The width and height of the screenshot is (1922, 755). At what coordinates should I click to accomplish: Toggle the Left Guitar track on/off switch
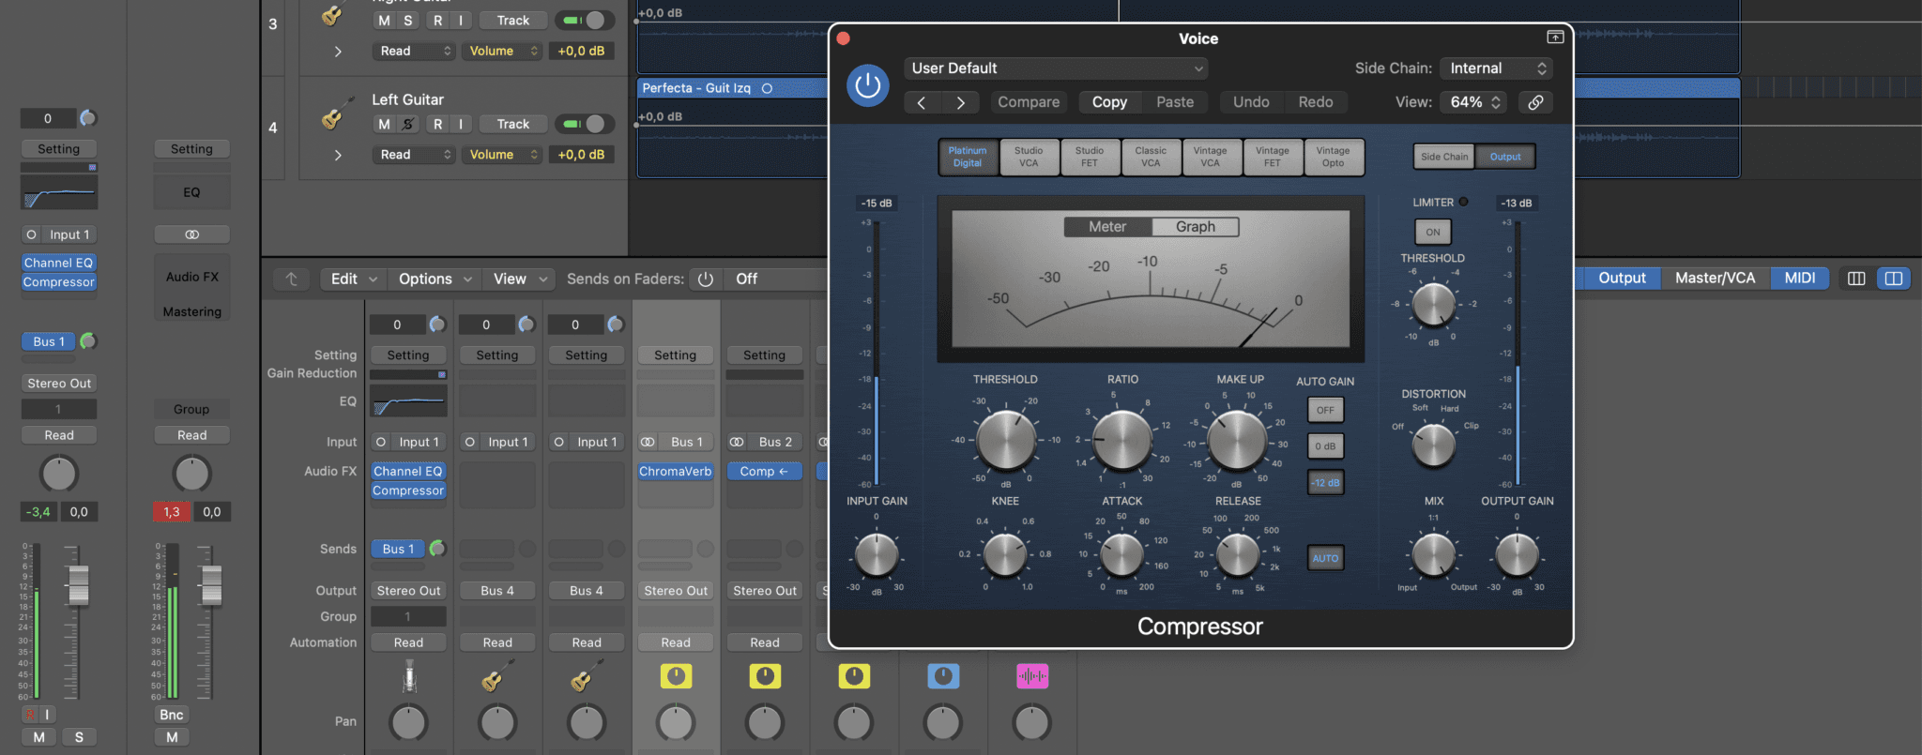click(x=583, y=124)
